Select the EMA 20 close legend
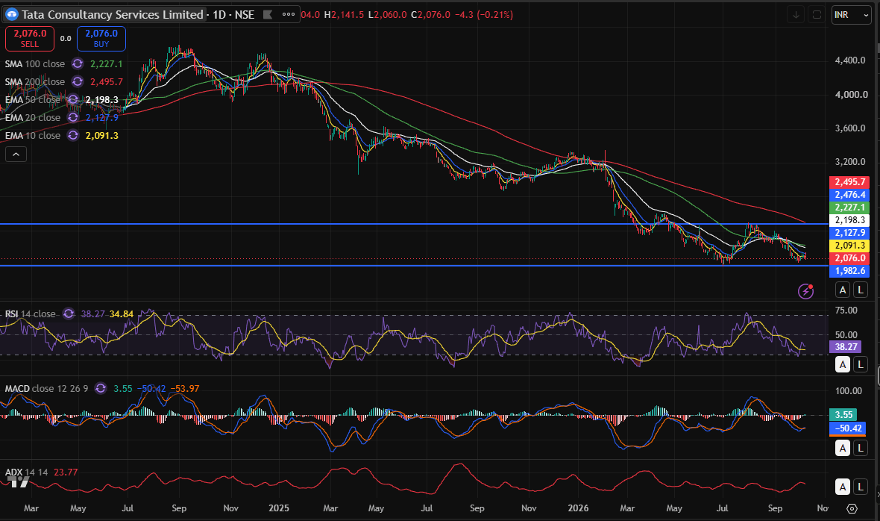 click(33, 118)
